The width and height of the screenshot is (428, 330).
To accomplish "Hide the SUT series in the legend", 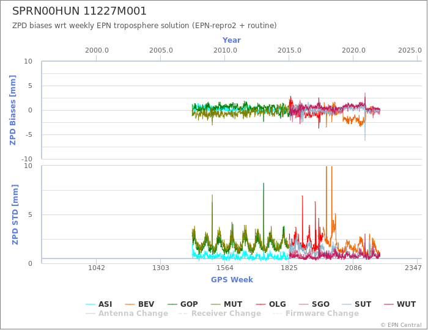I will (356, 304).
